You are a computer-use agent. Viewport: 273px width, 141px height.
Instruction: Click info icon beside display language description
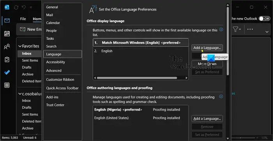pos(221,29)
